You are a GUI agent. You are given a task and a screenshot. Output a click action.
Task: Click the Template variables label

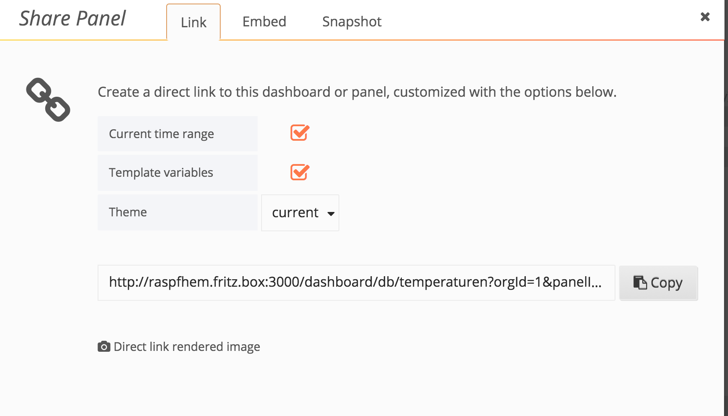click(161, 172)
